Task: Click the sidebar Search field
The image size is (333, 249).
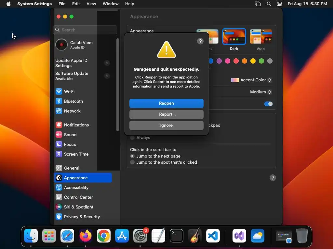Action: pos(85,30)
